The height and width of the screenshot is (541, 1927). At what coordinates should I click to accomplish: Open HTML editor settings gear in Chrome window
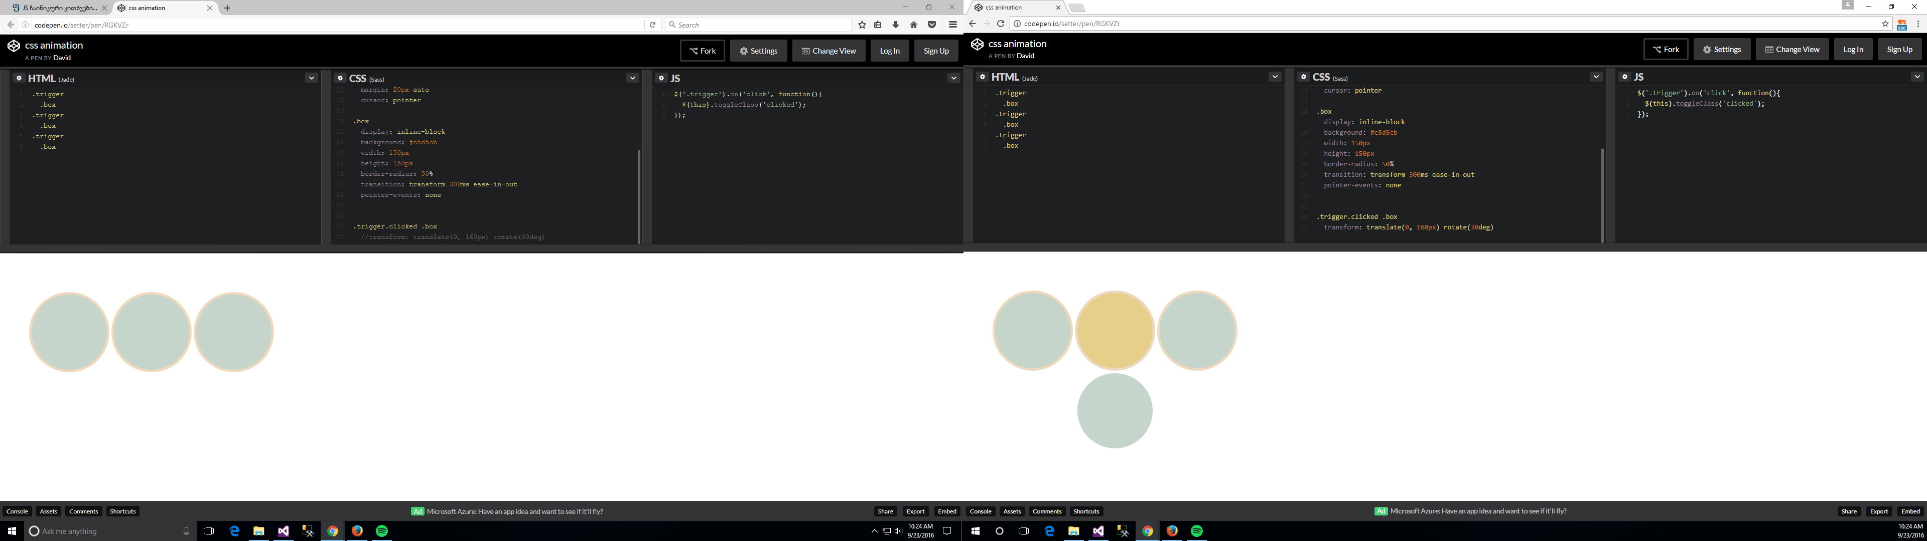pyautogui.click(x=983, y=76)
